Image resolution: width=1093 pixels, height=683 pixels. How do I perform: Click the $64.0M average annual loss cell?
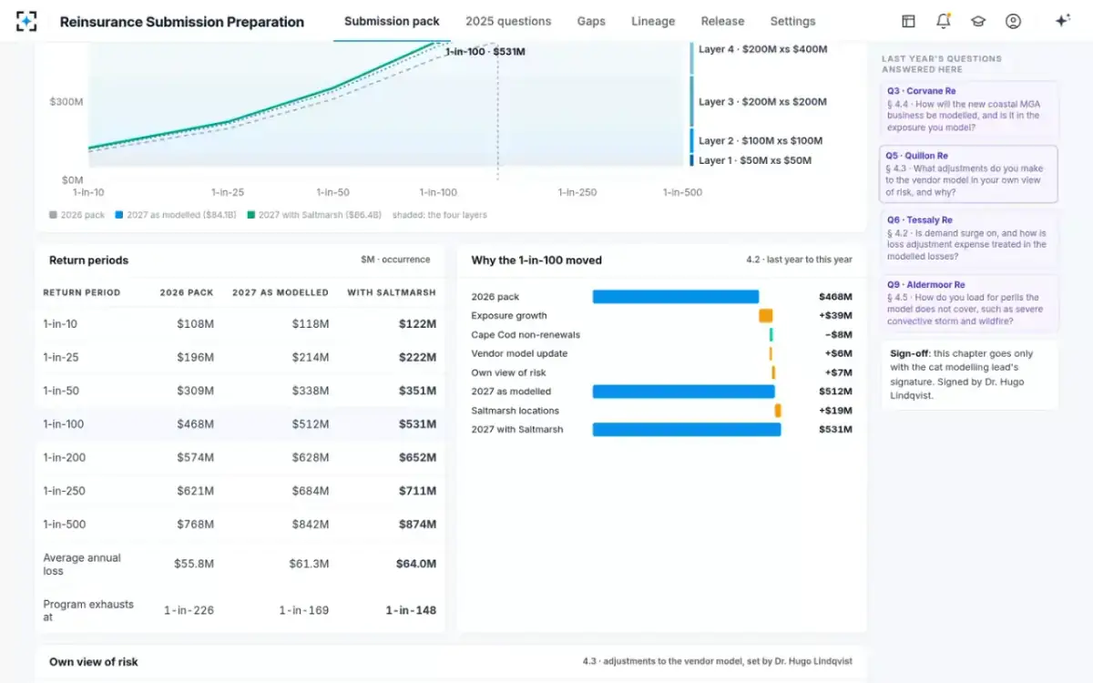(415, 564)
